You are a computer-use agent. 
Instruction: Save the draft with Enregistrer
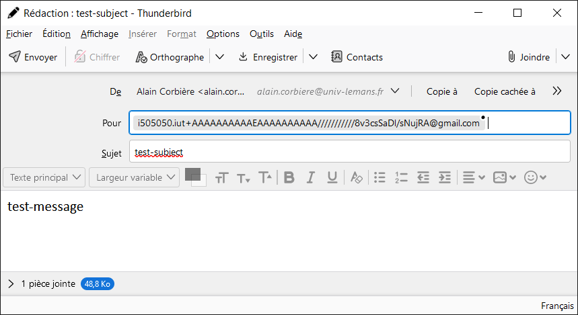pyautogui.click(x=268, y=57)
